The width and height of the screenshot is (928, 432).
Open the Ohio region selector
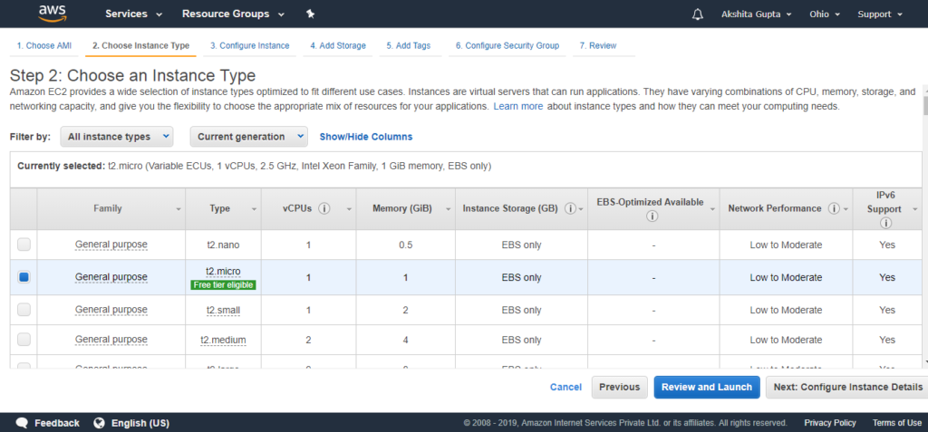(x=825, y=14)
